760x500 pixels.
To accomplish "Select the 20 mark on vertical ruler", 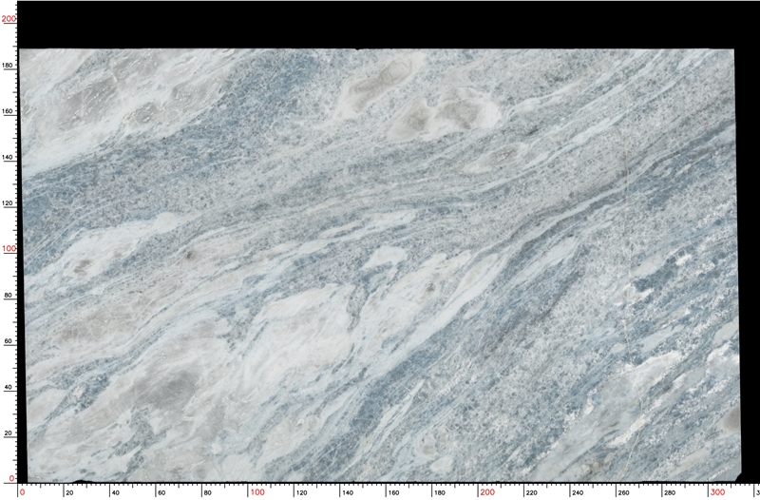I will tap(10, 433).
